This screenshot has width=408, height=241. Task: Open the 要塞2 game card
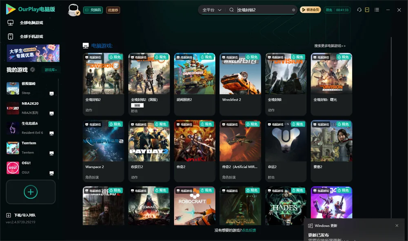(331, 151)
